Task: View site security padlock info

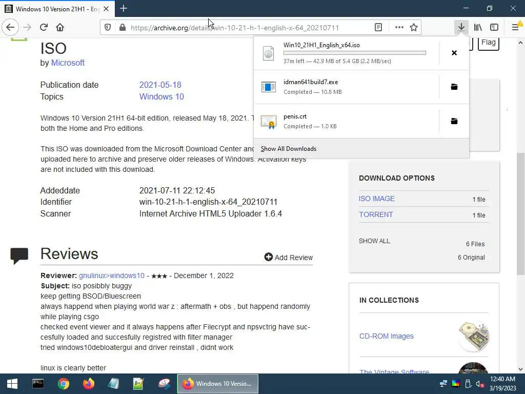Action: [123, 28]
